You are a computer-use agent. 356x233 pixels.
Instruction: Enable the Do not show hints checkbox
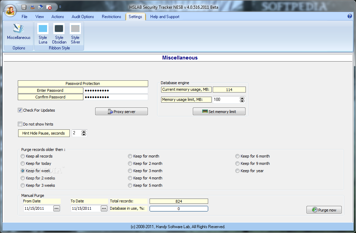tap(20, 124)
